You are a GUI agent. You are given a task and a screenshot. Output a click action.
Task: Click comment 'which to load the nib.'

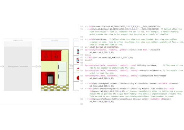click(x=102, y=73)
